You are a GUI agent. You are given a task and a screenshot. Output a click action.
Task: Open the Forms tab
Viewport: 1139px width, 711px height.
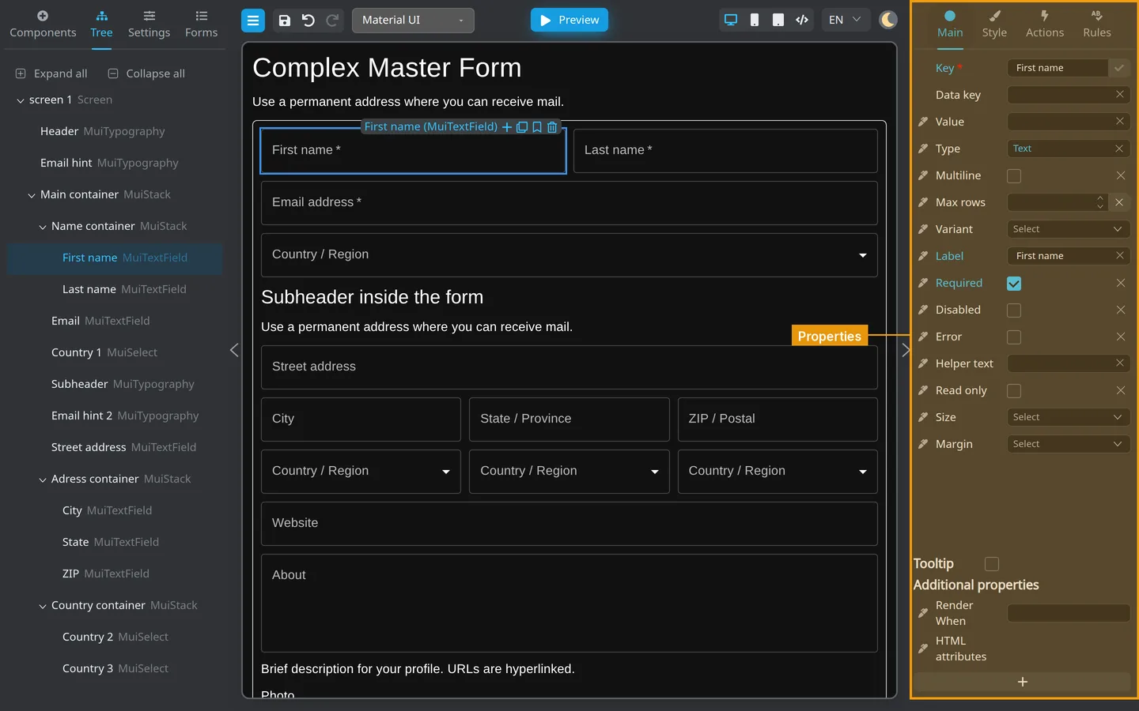tap(201, 24)
